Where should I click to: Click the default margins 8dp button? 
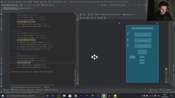pos(87,18)
